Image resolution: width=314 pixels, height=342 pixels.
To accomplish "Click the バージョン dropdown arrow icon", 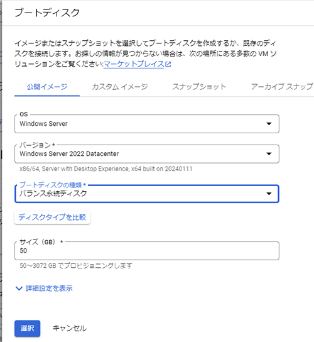I will [269, 154].
